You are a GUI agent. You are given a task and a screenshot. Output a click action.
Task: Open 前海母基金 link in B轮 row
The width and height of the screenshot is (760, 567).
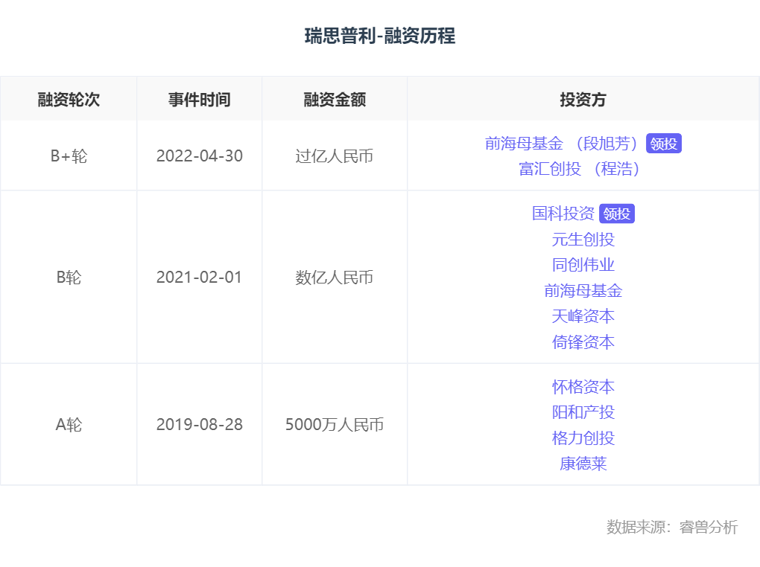point(583,290)
